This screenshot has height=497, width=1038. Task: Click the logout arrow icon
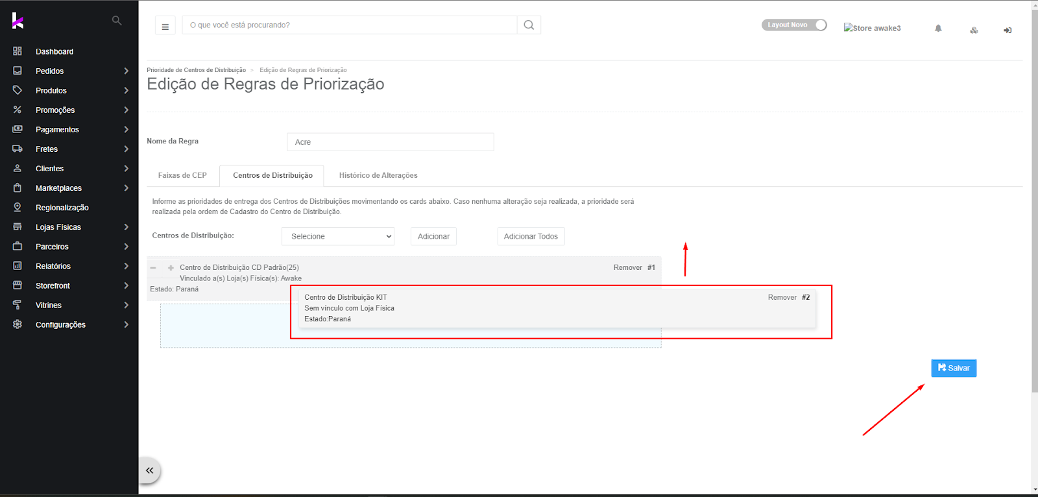coord(1008,30)
